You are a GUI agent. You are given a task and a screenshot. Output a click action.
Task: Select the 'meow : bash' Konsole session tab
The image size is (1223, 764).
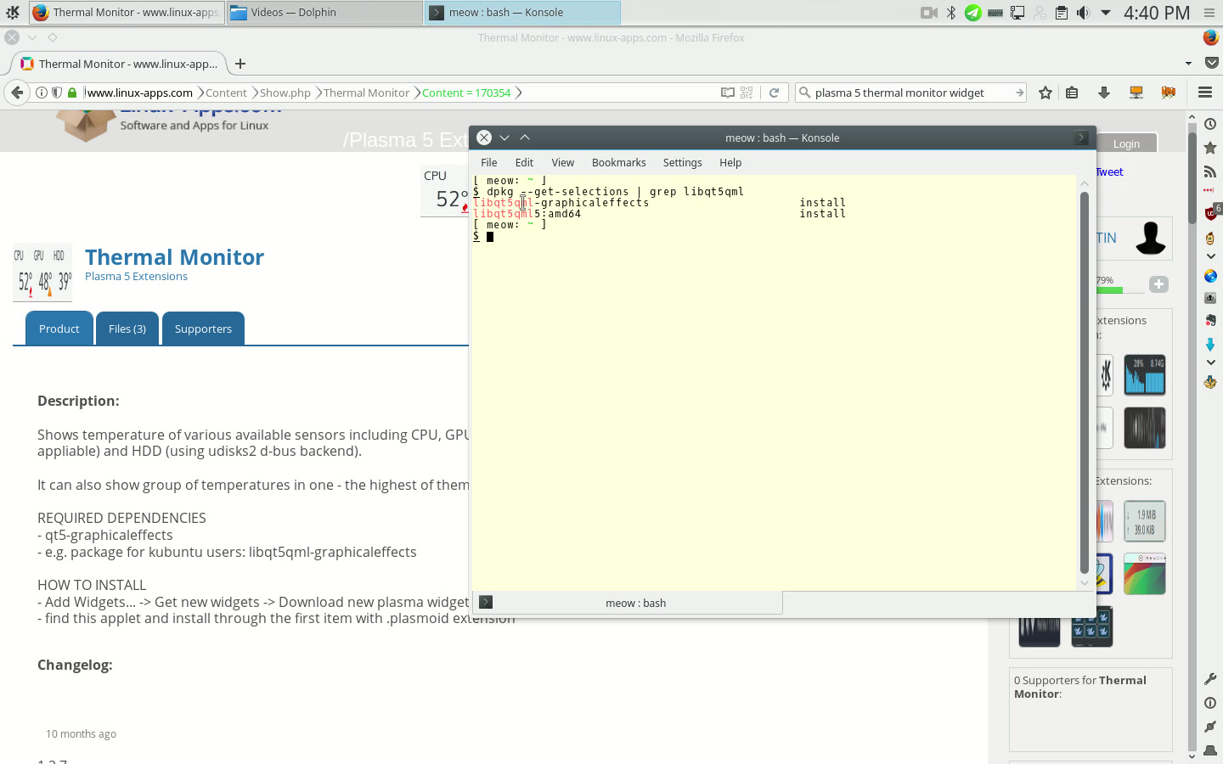(x=627, y=603)
